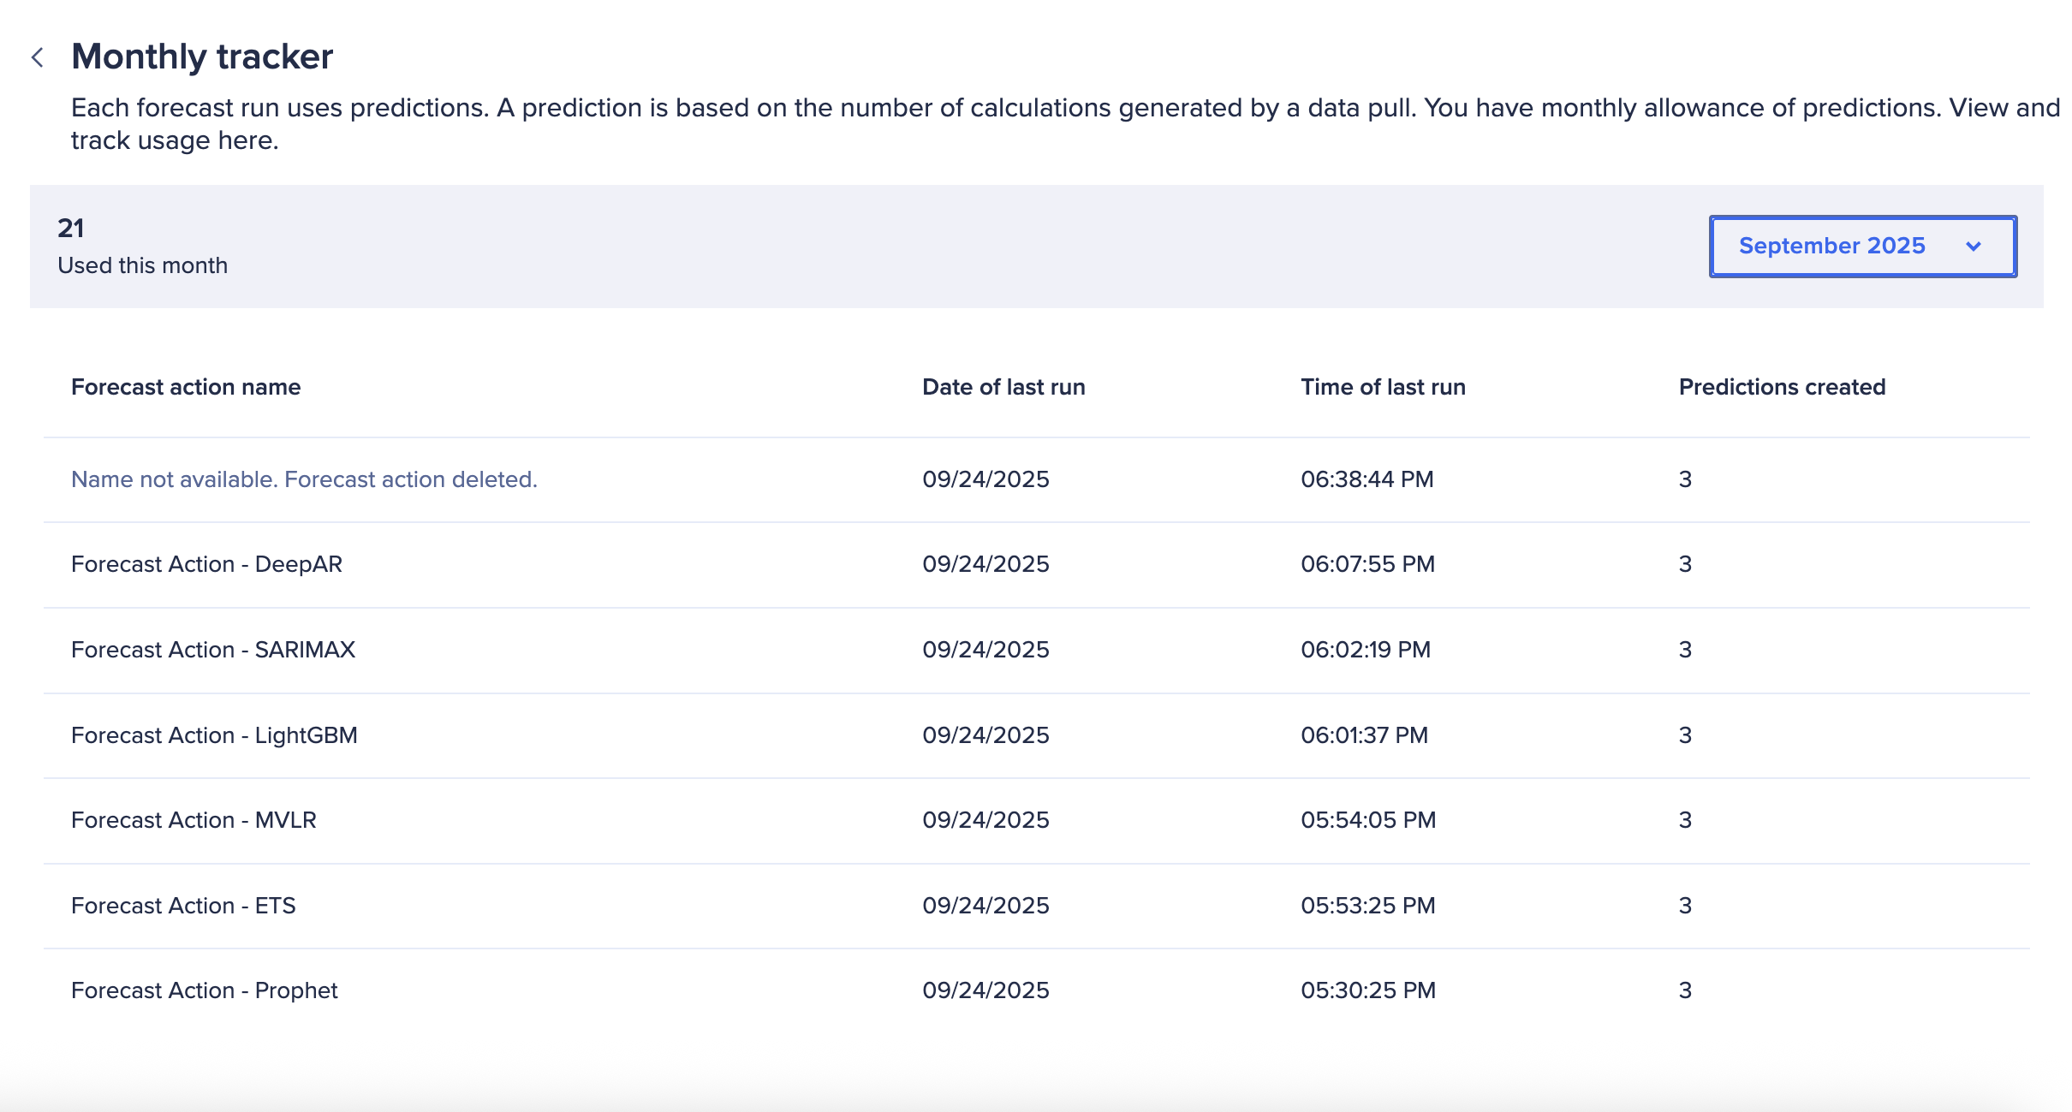Click the '21 Used this month' counter
2072x1112 pixels.
pyautogui.click(x=142, y=247)
